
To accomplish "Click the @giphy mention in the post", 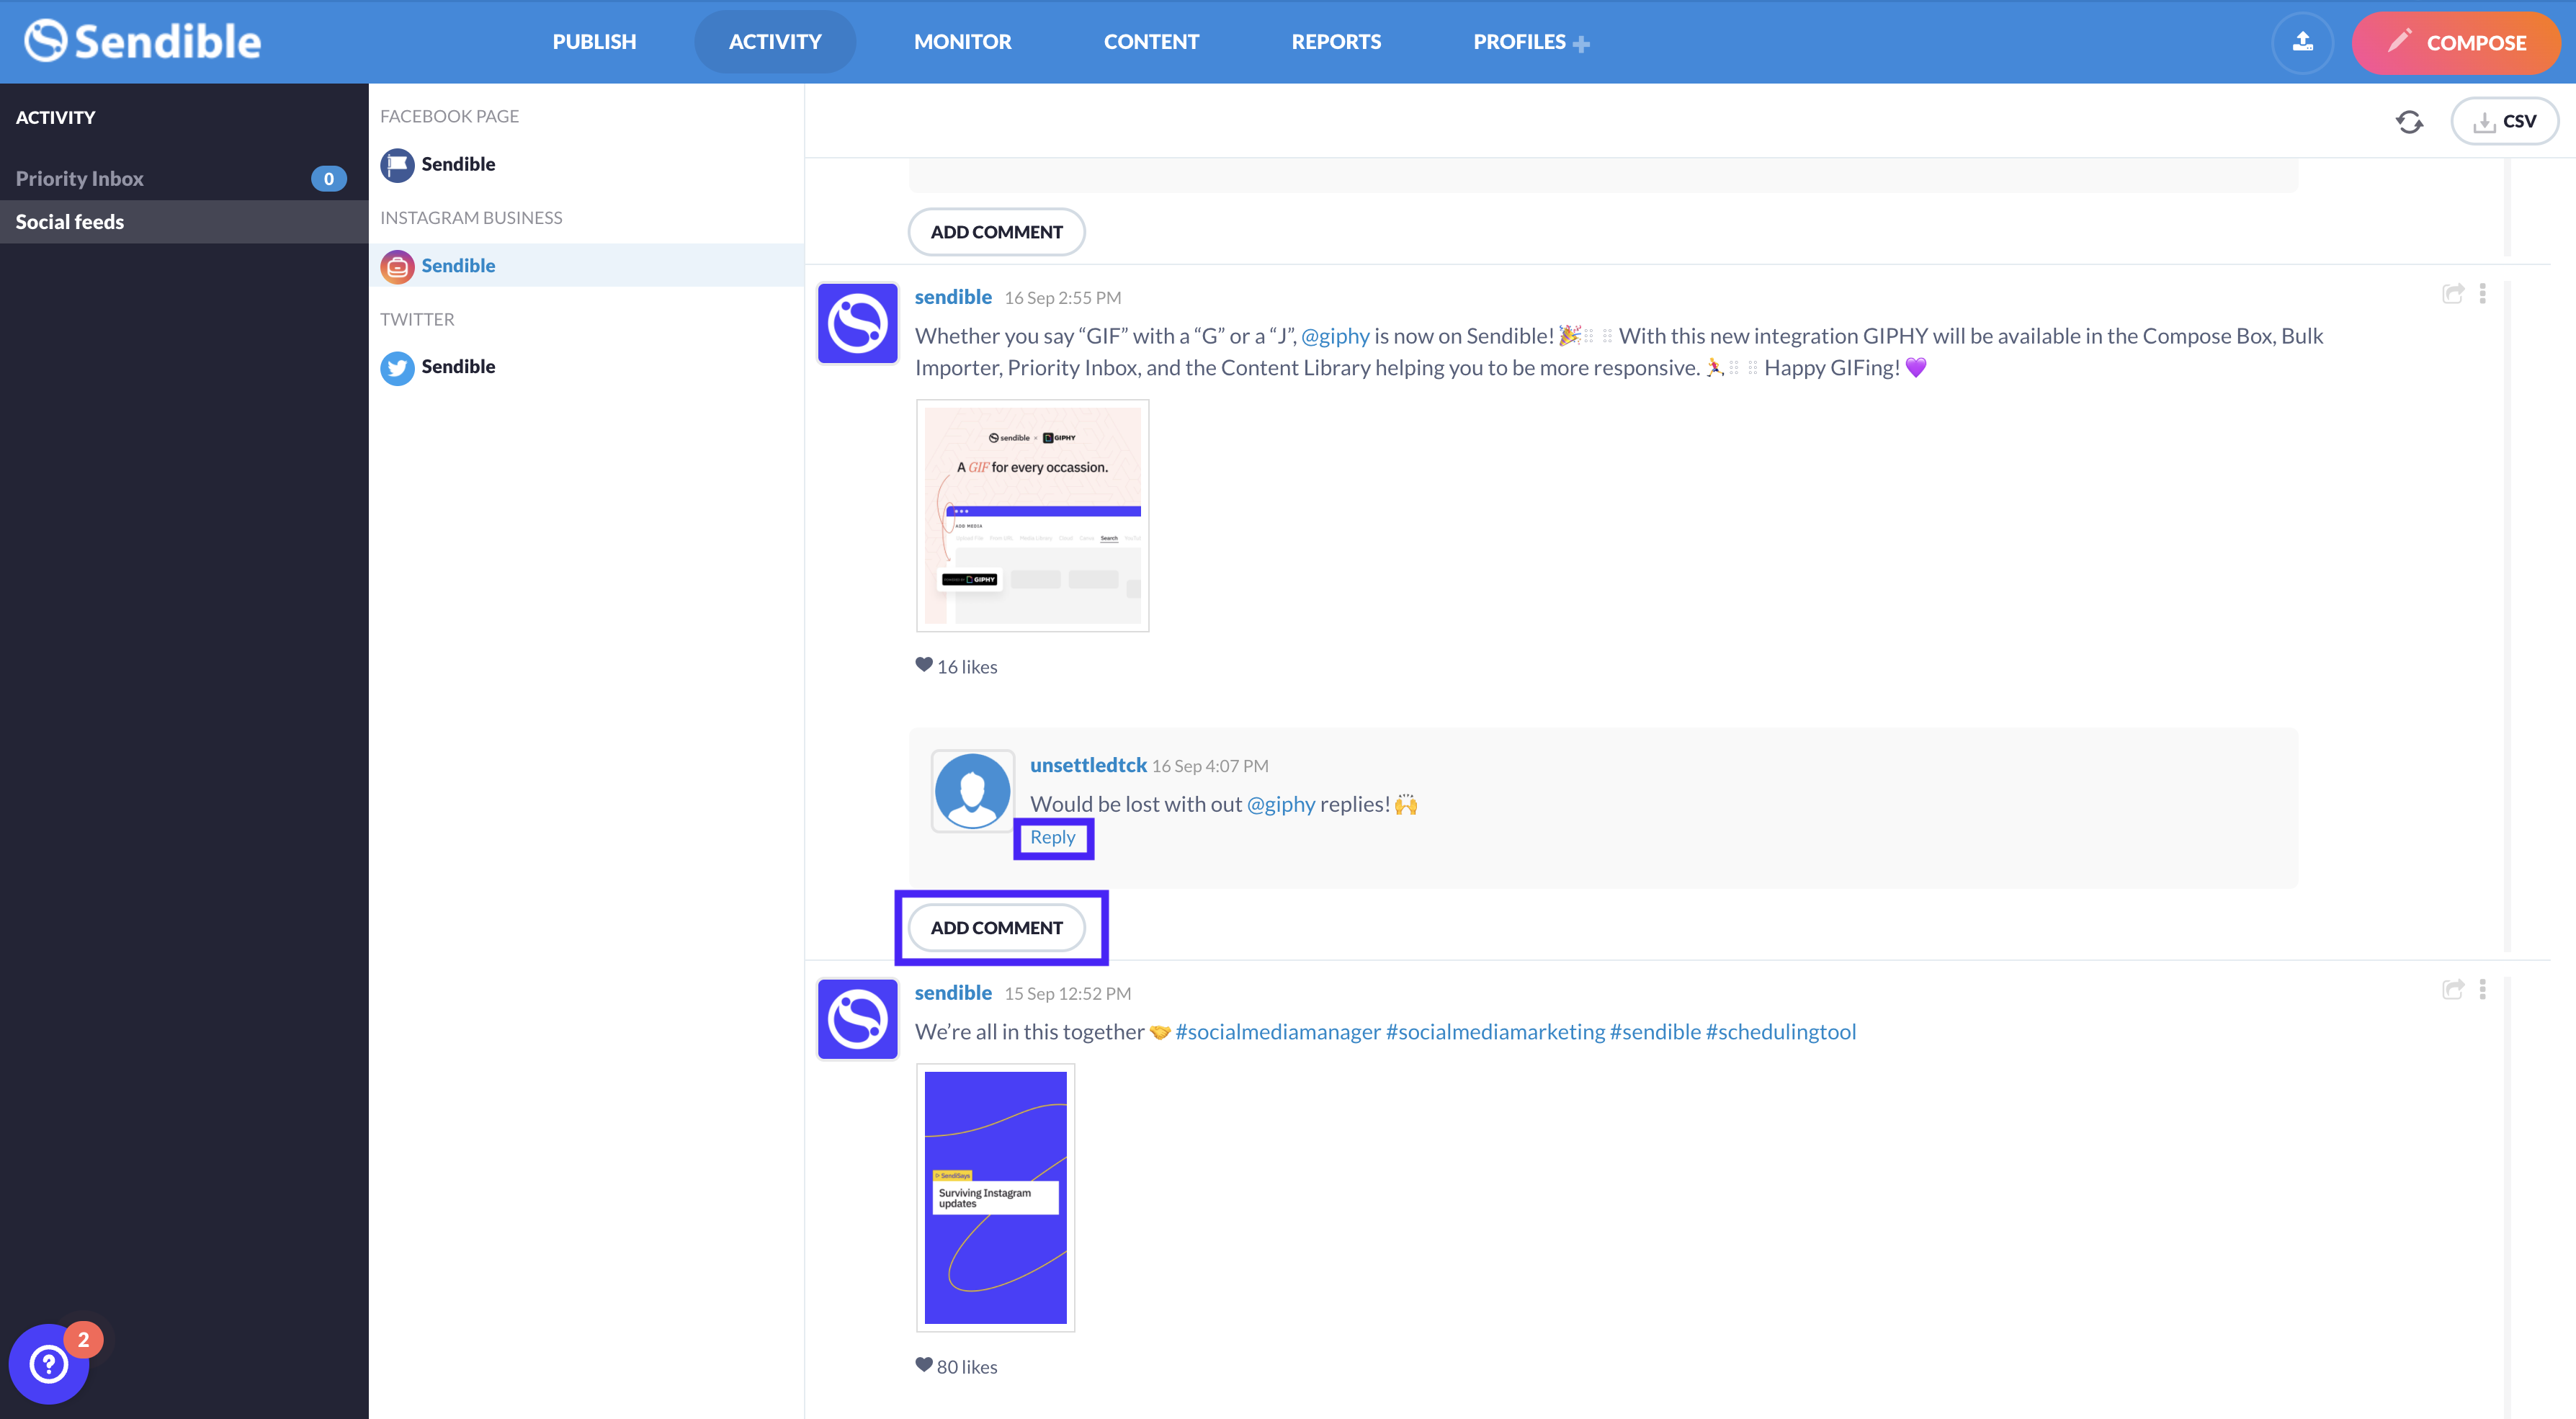I will (1335, 336).
